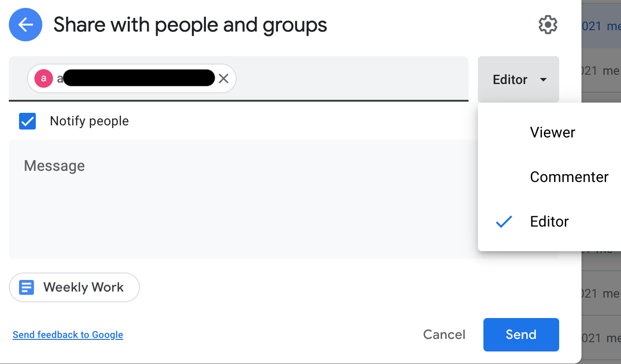Open the Send feedback to Google link
The height and width of the screenshot is (364, 621).
tap(67, 334)
